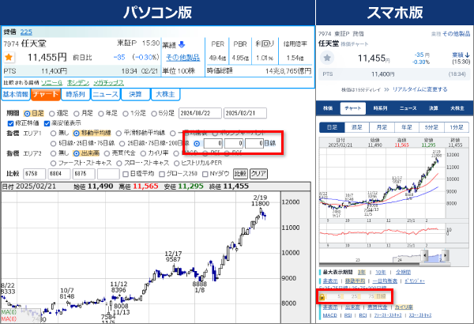474x324 pixels.
Task: Click the blue down arrow beside 業績 in PC version
Action: [x=182, y=45]
